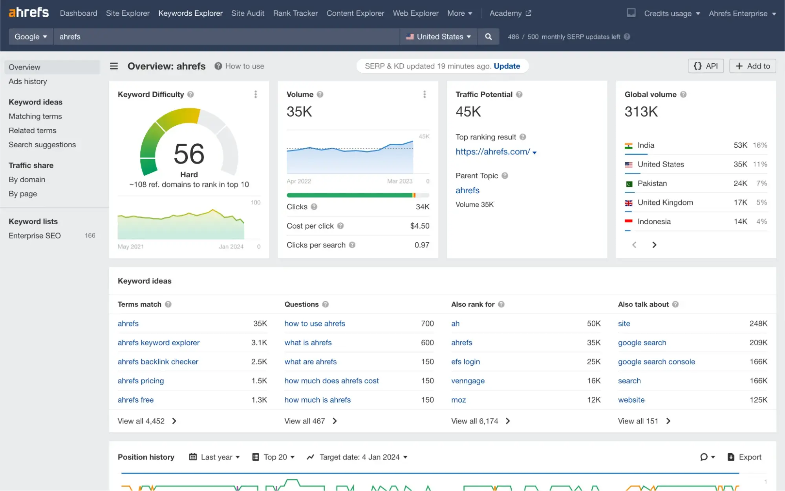Click Update to refresh SERP data
Viewport: 785px width, 491px height.
[507, 66]
